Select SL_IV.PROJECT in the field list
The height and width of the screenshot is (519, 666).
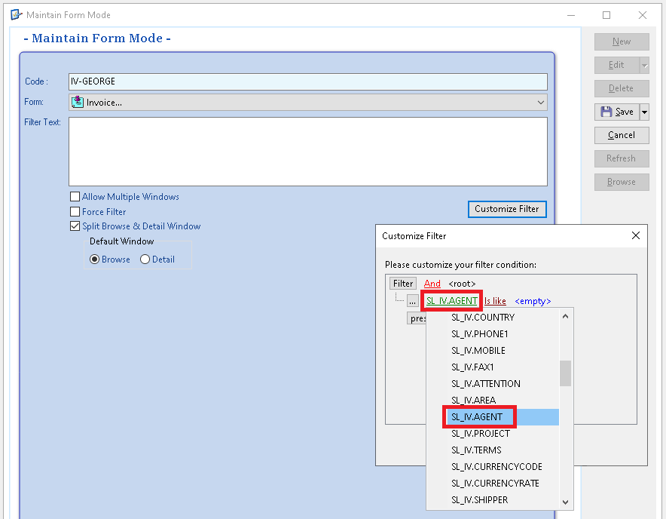point(480,434)
